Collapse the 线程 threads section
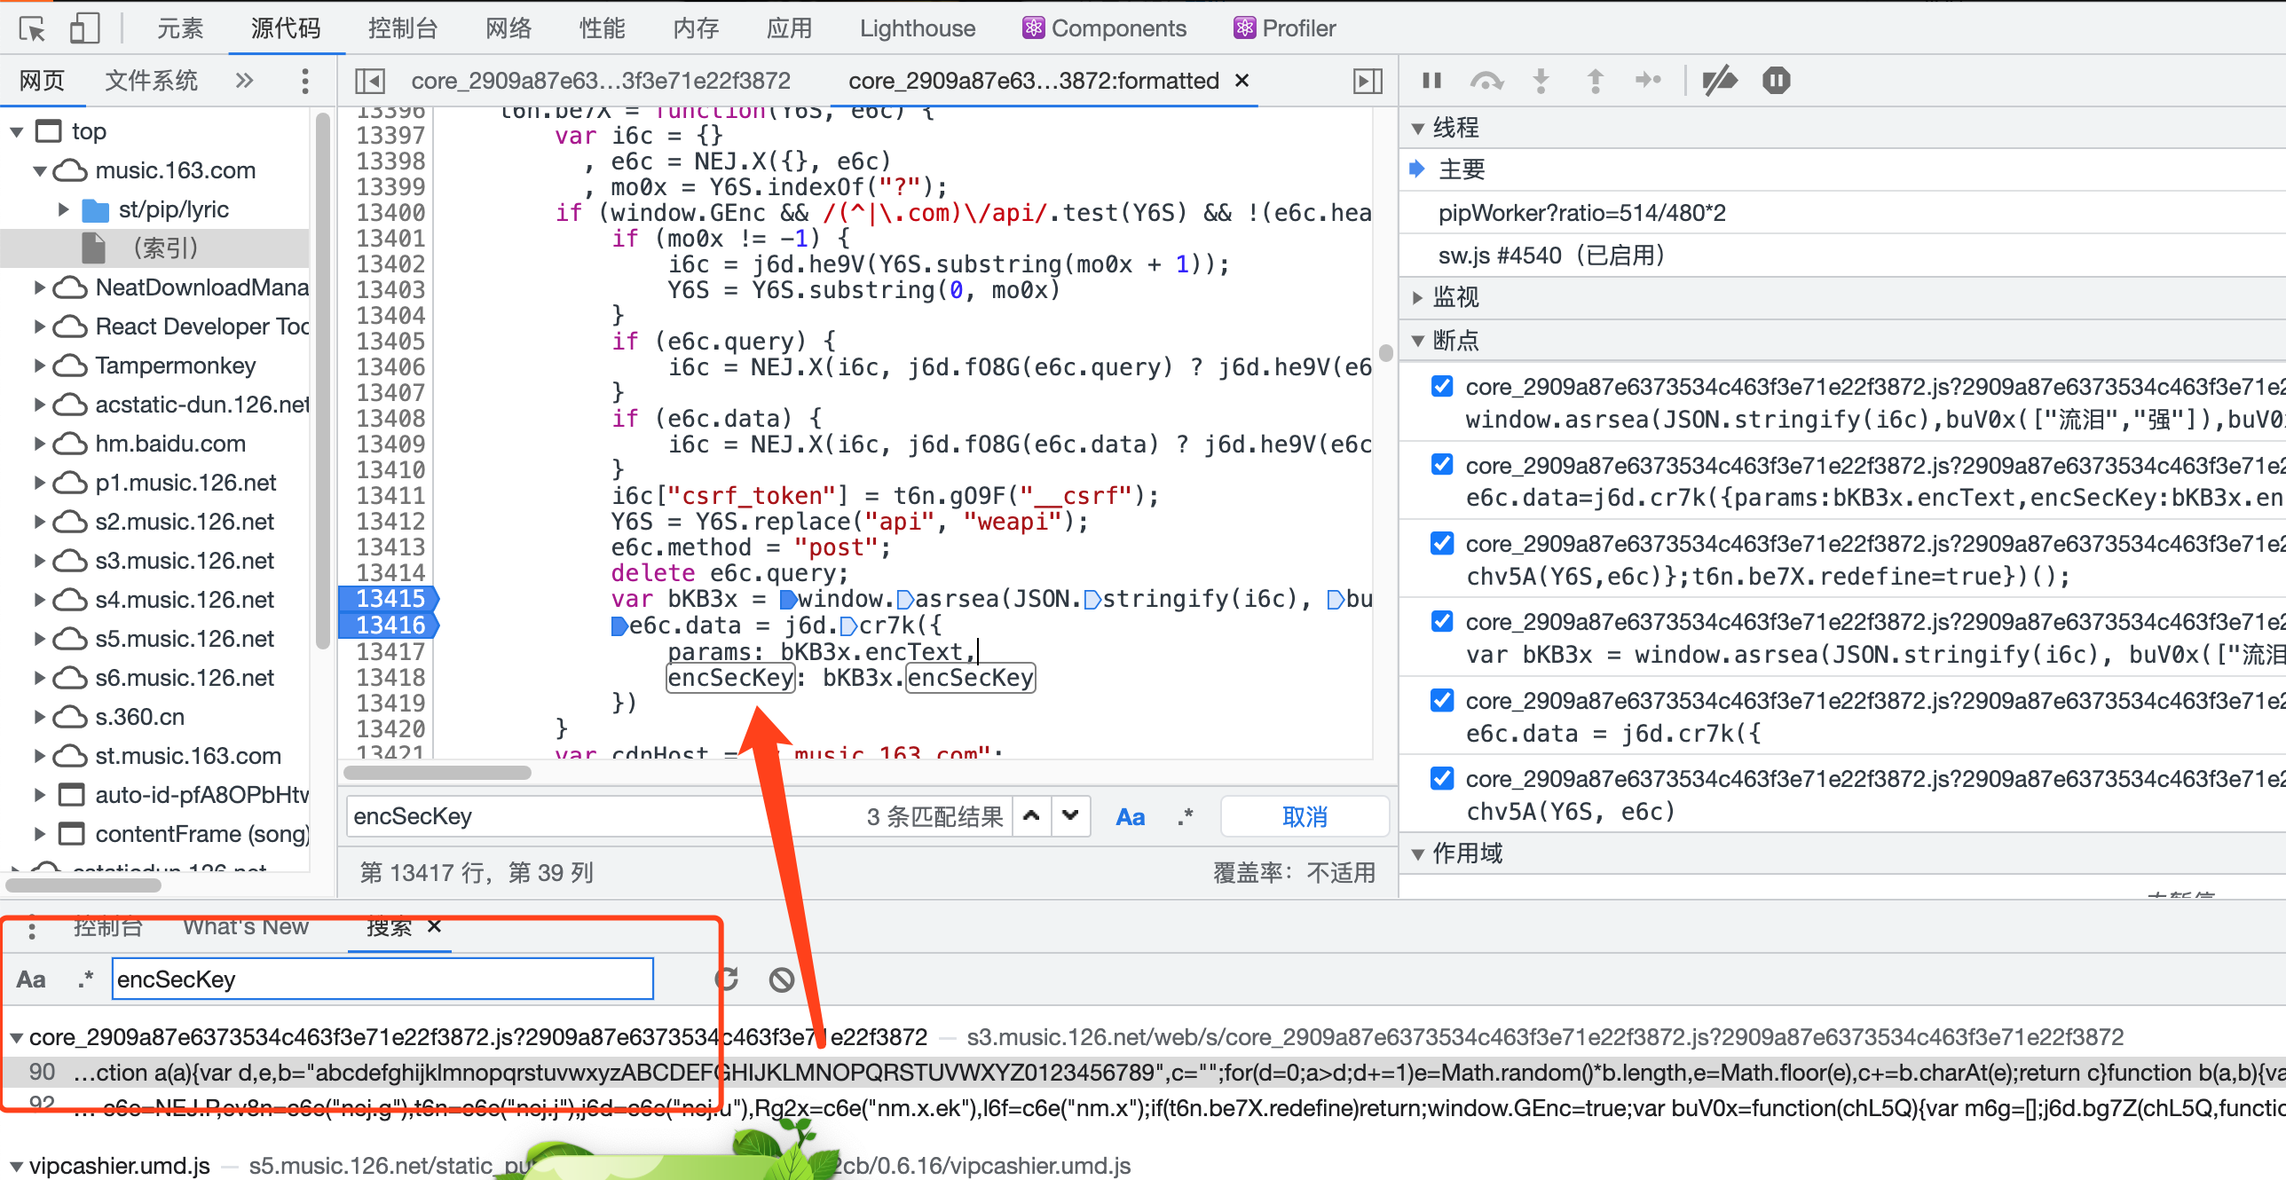 click(1417, 129)
